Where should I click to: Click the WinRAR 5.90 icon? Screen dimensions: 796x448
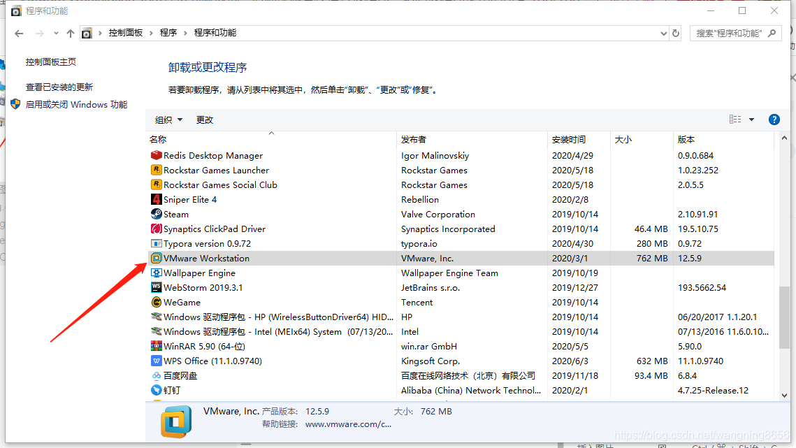click(157, 347)
